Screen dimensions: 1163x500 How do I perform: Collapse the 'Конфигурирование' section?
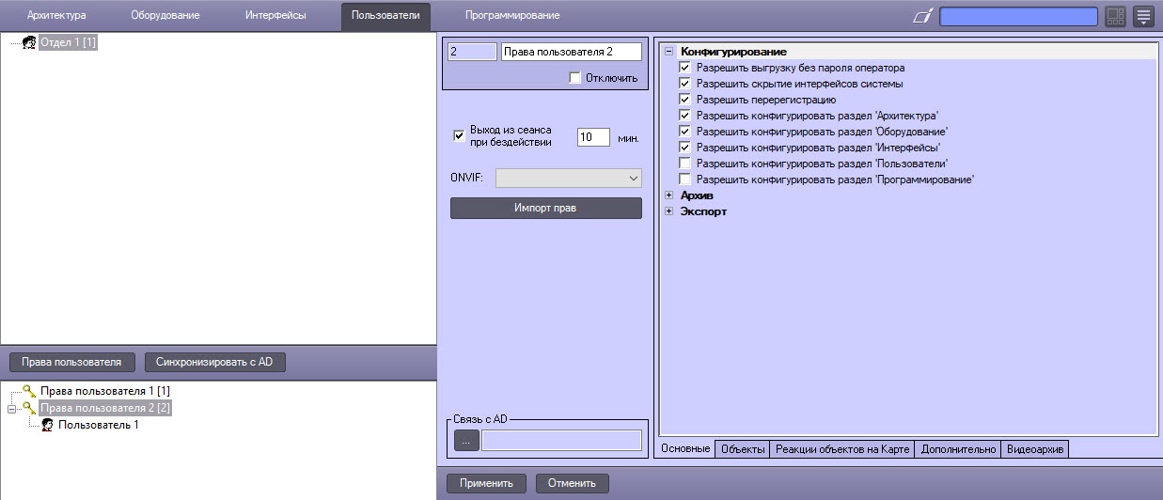668,52
